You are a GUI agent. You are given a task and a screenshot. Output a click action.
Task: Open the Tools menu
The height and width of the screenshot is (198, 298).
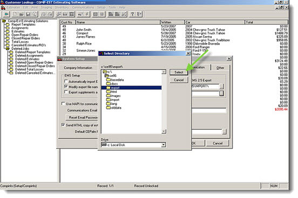tap(112, 8)
